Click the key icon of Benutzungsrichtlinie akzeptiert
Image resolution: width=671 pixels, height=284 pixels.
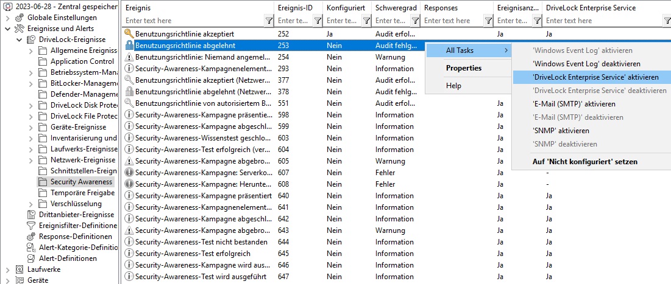point(129,33)
